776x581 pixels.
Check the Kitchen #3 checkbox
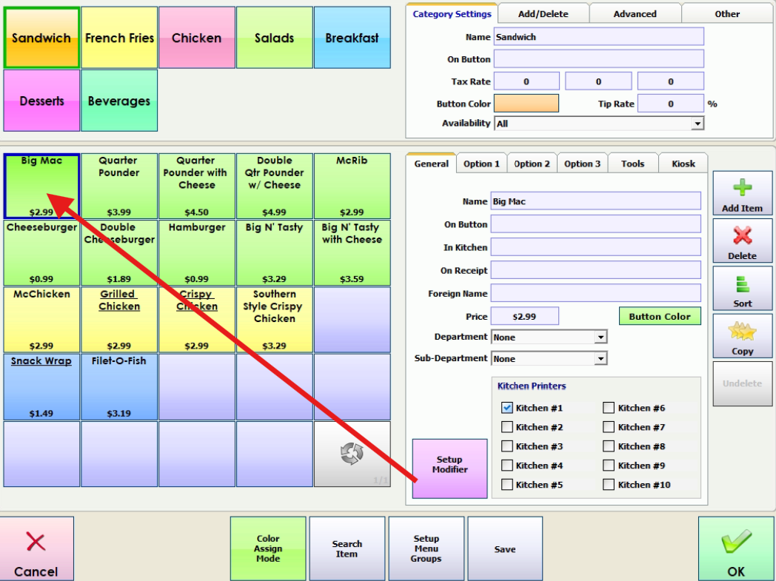click(506, 446)
